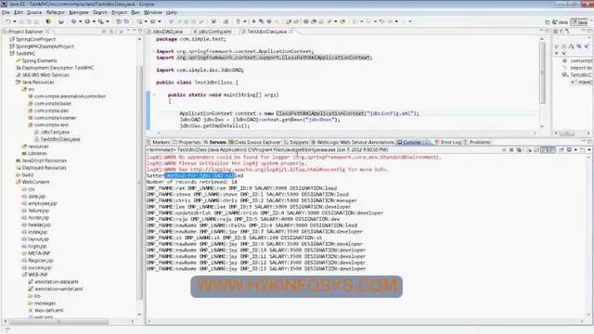Open the Navigate menu

pyautogui.click(x=79, y=12)
